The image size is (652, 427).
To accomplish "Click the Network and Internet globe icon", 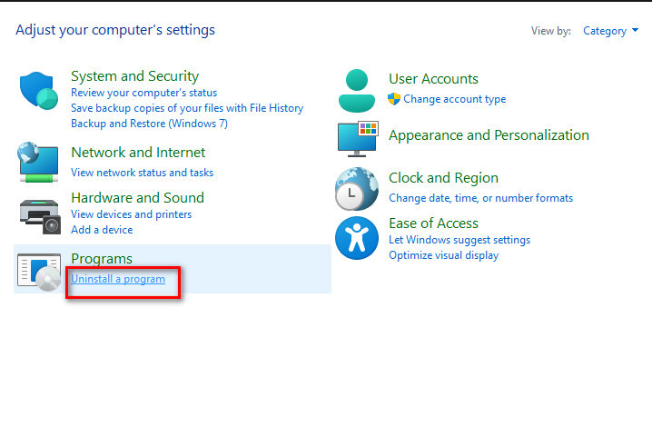I will [x=38, y=162].
